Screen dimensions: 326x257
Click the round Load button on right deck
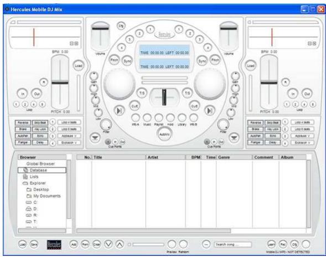[251, 66]
